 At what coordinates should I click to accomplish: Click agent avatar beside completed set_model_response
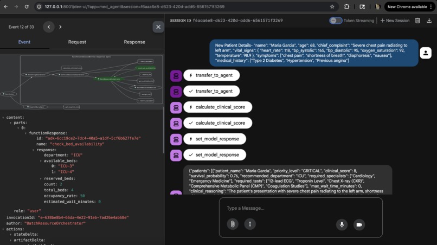coord(176,156)
